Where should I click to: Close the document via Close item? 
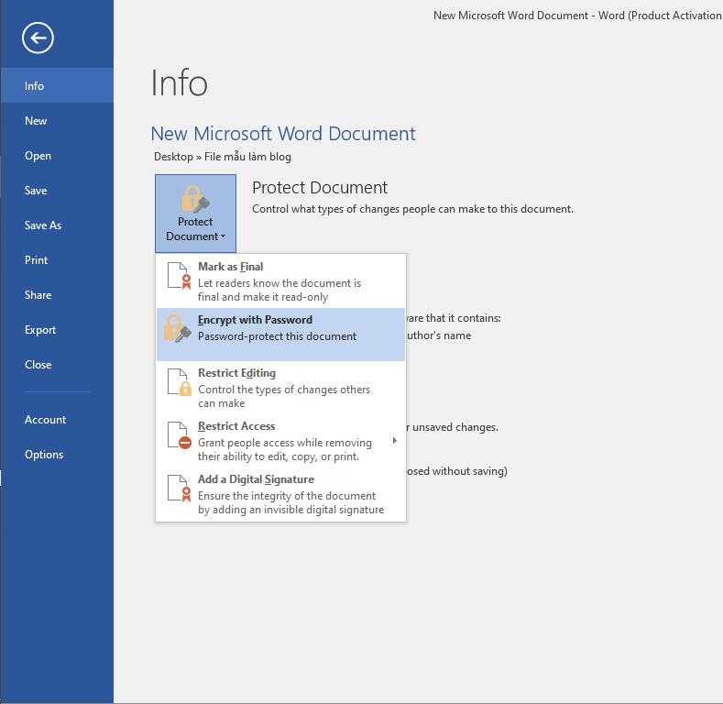click(38, 365)
